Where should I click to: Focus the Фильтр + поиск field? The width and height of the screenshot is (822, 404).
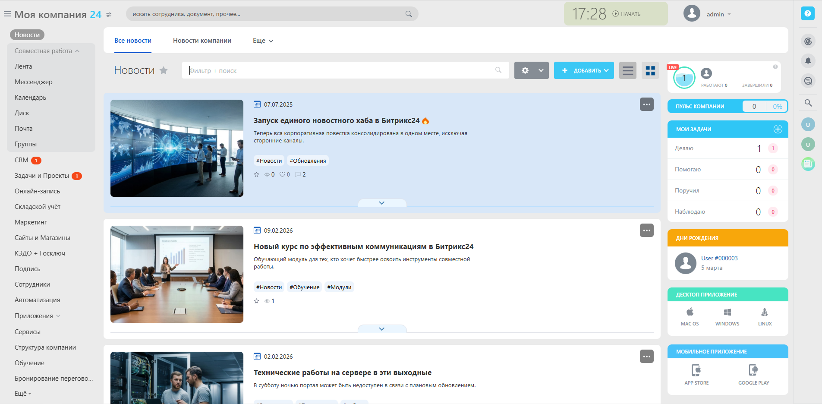341,70
